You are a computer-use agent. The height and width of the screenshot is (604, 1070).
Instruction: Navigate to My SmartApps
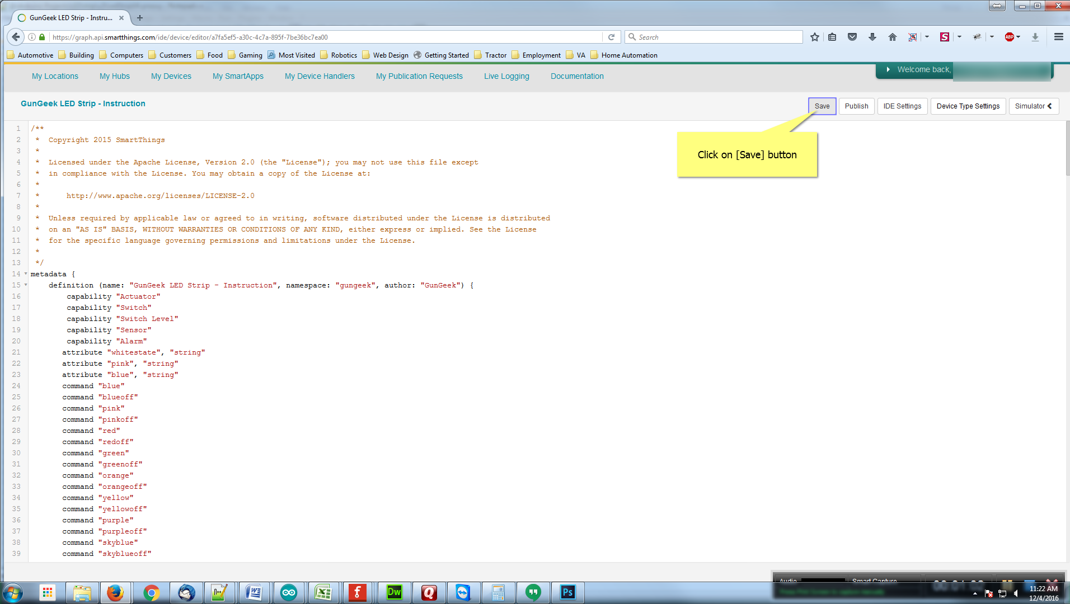coord(238,76)
